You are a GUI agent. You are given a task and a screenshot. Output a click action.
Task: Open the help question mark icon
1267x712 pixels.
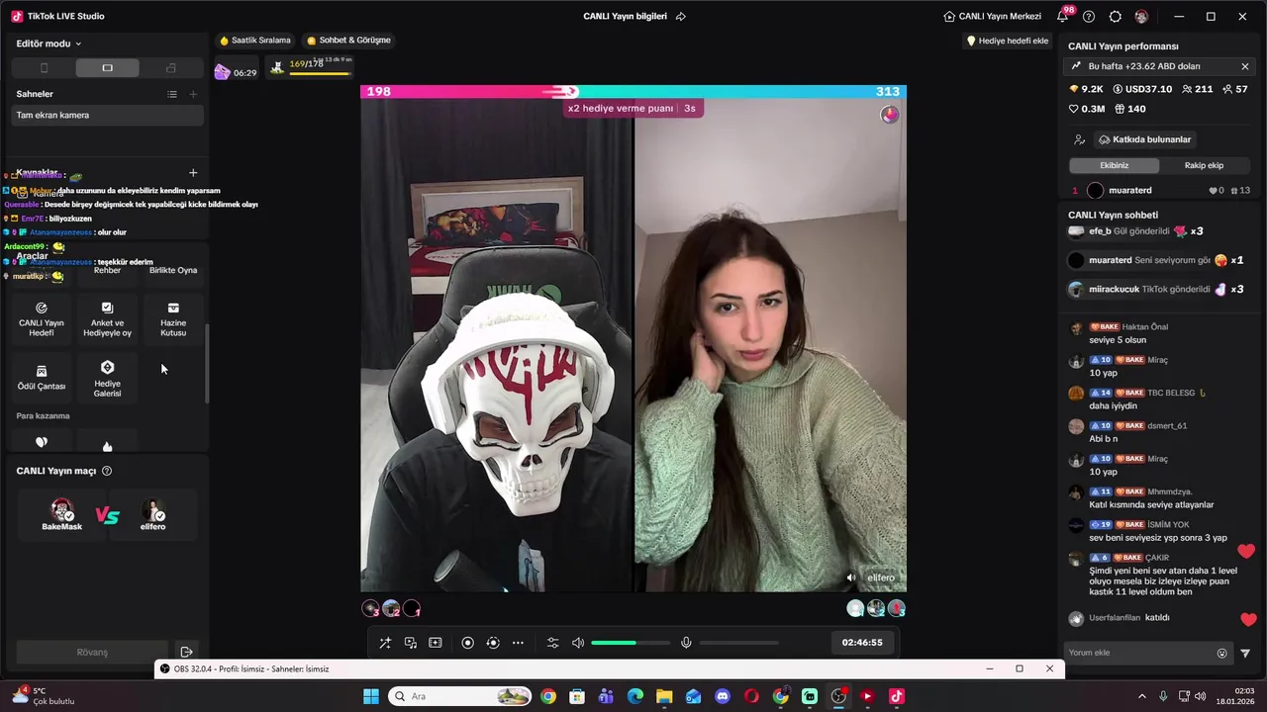[x=1089, y=17]
